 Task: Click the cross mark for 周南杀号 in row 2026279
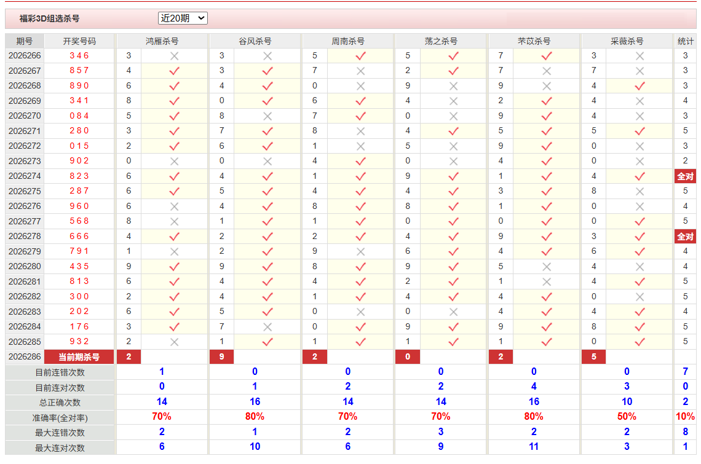coord(360,252)
